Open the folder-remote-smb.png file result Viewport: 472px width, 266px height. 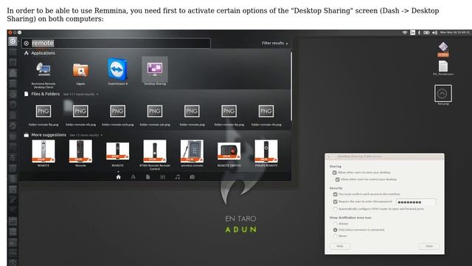pyautogui.click(x=118, y=115)
